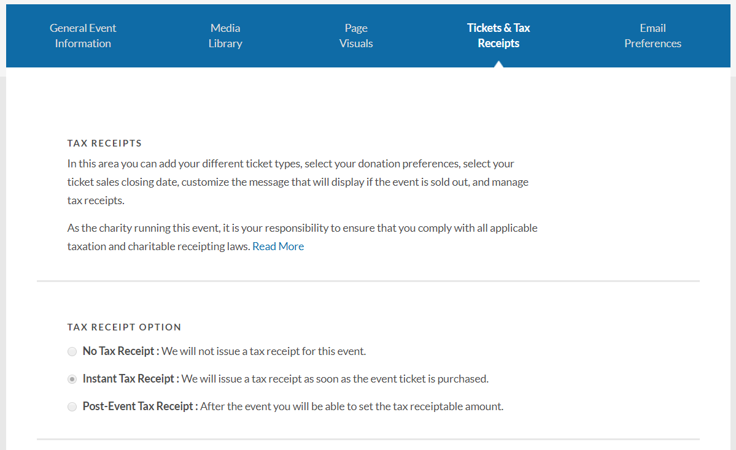Click the bold "Post-Event Tax Receipt :" label
Image resolution: width=736 pixels, height=450 pixels.
coord(140,406)
